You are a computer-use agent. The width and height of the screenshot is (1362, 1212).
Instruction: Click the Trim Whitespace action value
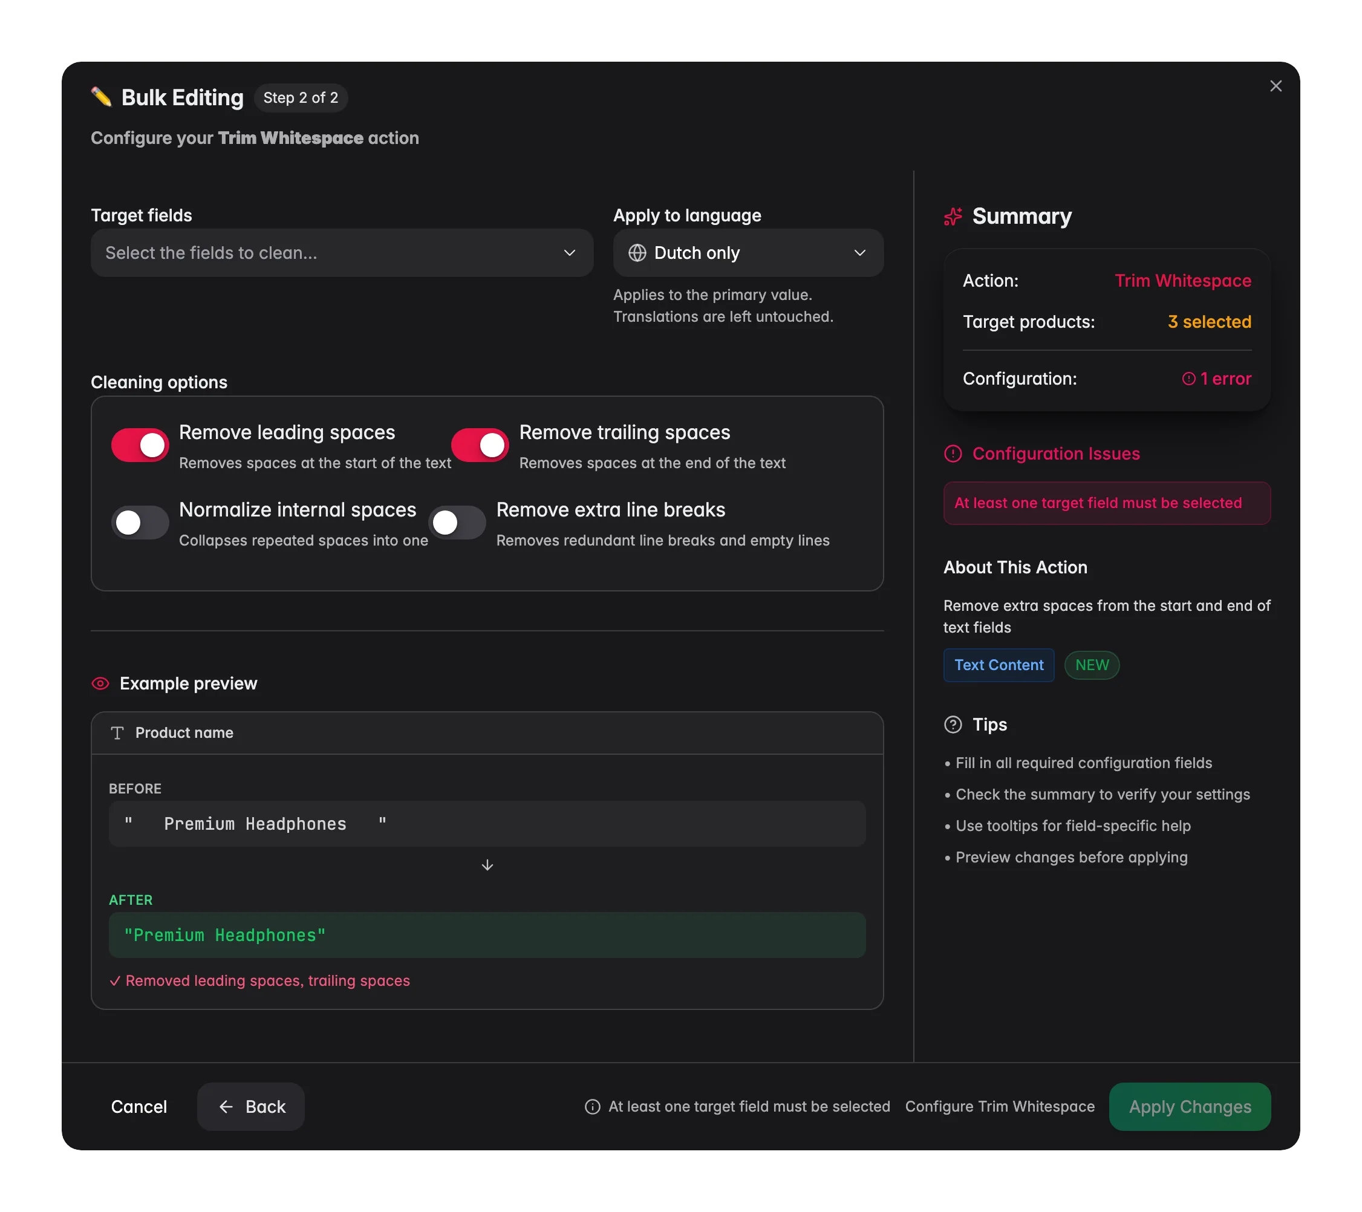pos(1183,281)
